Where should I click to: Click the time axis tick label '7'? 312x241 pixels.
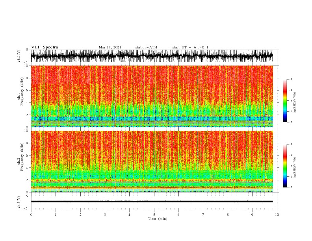[203, 215]
